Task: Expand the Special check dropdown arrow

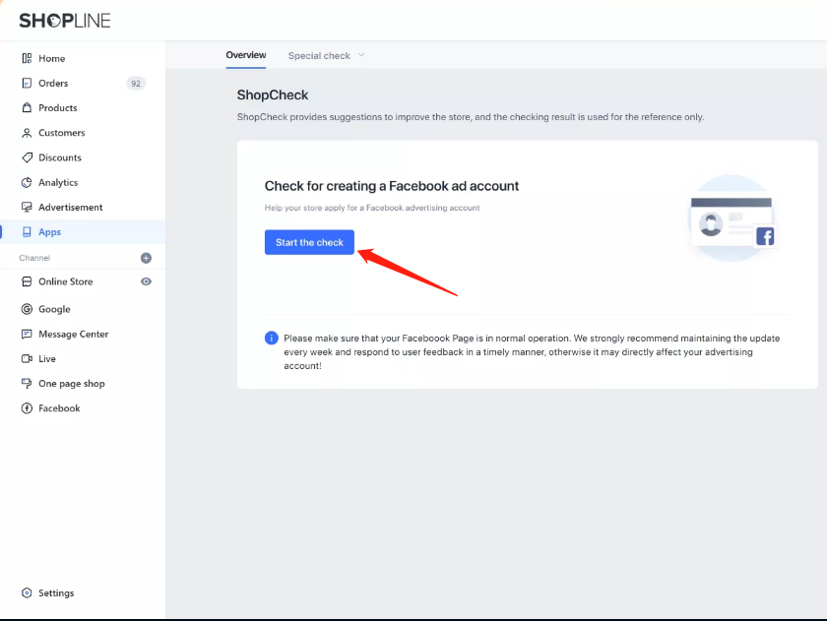Action: pyautogui.click(x=361, y=55)
